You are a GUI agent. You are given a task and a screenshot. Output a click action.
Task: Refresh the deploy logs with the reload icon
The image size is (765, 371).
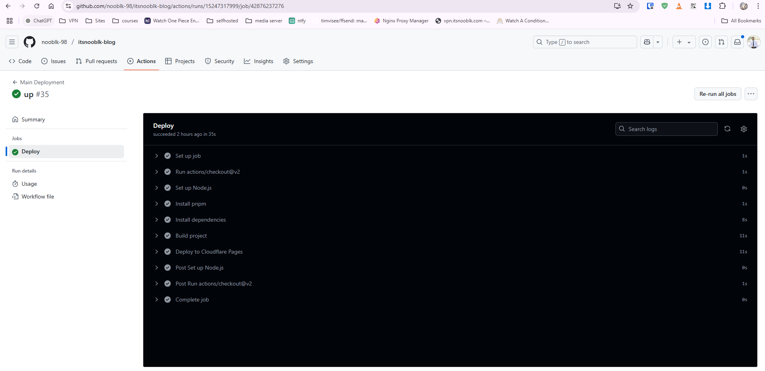tap(727, 129)
